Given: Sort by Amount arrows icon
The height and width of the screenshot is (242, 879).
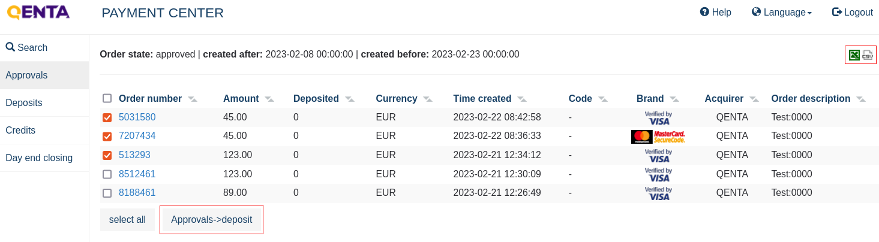Looking at the screenshot, I should click(x=269, y=99).
